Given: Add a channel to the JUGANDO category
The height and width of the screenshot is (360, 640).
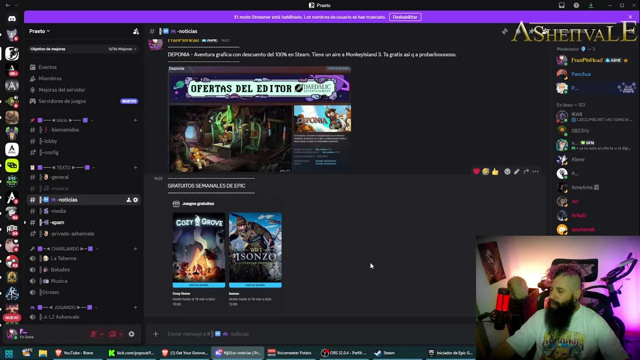Looking at the screenshot, I should (135, 307).
